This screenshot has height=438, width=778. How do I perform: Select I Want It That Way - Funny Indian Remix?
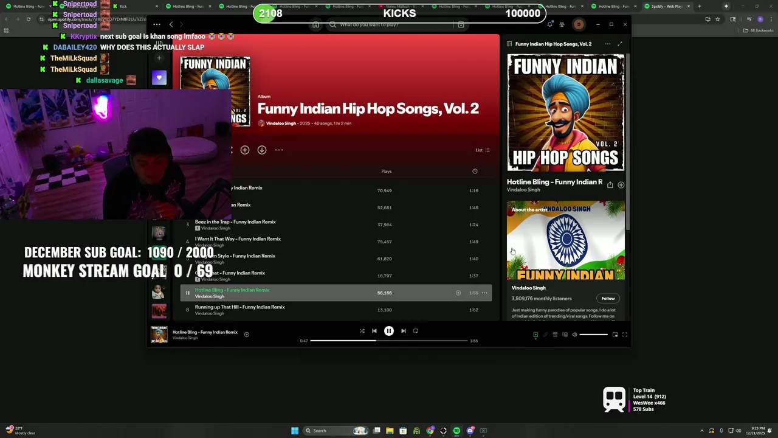tap(238, 239)
